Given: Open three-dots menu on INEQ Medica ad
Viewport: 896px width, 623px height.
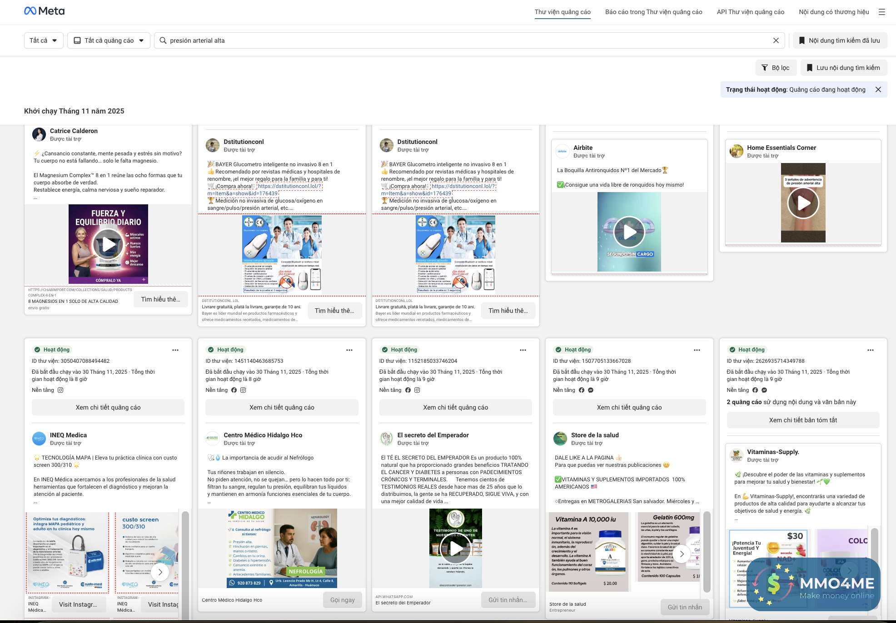Looking at the screenshot, I should pos(175,350).
